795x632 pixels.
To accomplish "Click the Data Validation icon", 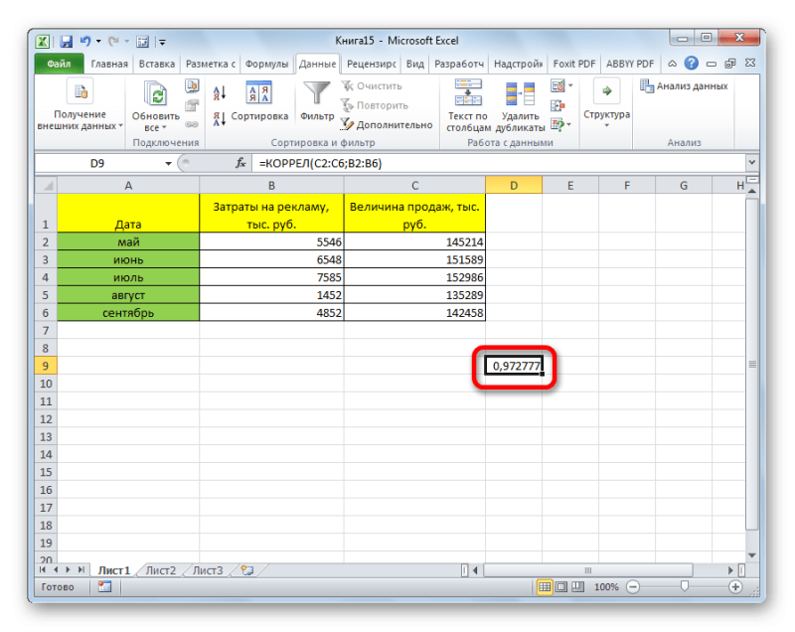I will 557,85.
